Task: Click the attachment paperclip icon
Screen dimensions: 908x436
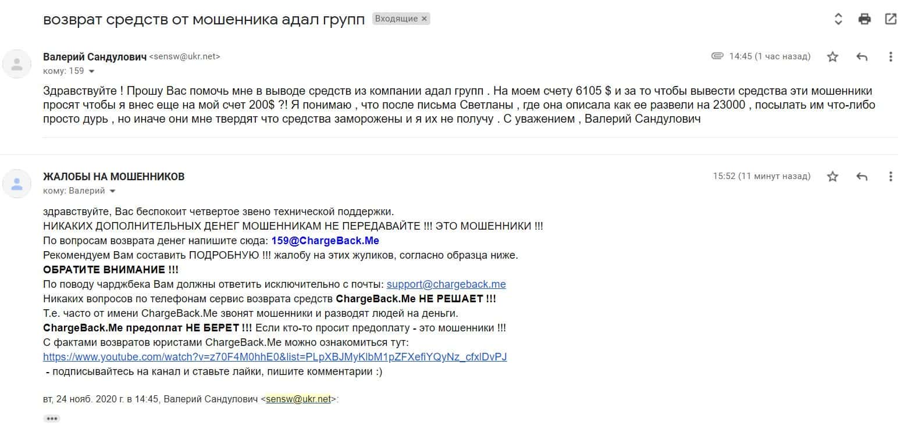Action: (x=717, y=56)
